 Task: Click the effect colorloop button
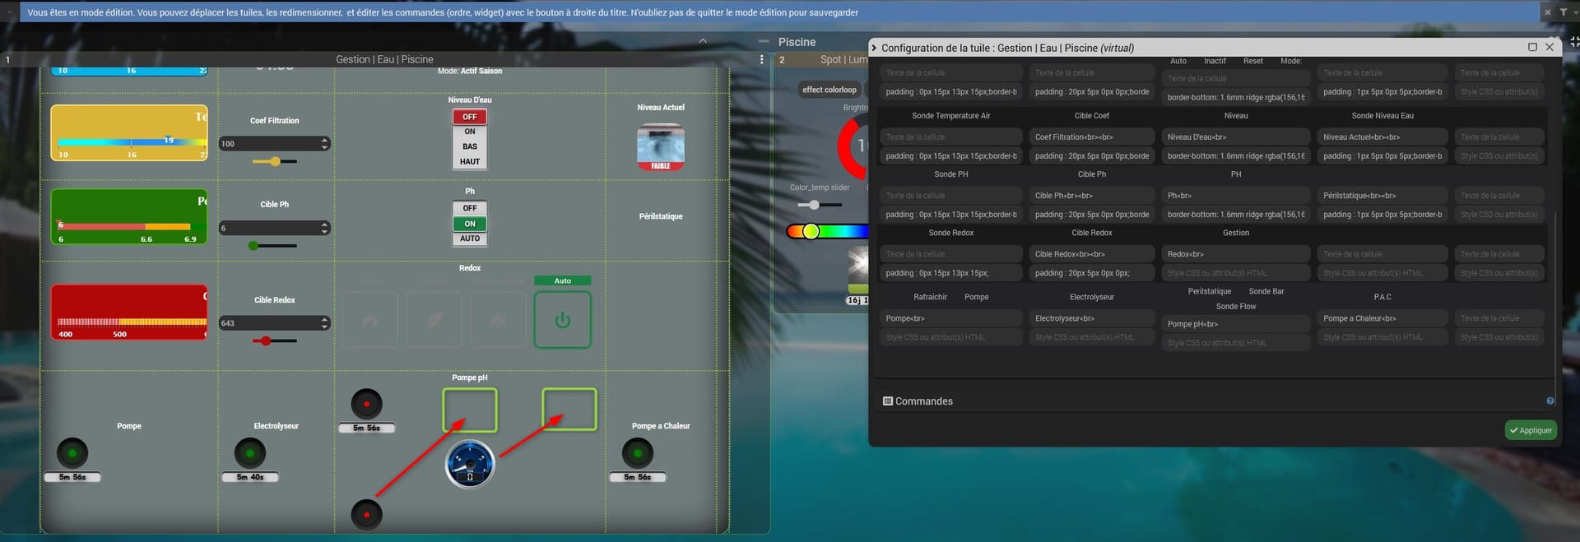coord(829,90)
